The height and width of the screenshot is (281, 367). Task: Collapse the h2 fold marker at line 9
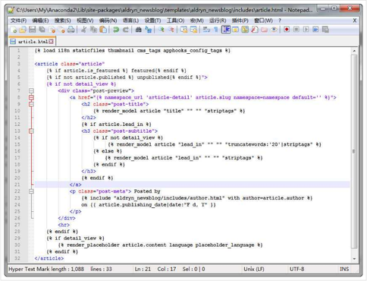(x=31, y=104)
